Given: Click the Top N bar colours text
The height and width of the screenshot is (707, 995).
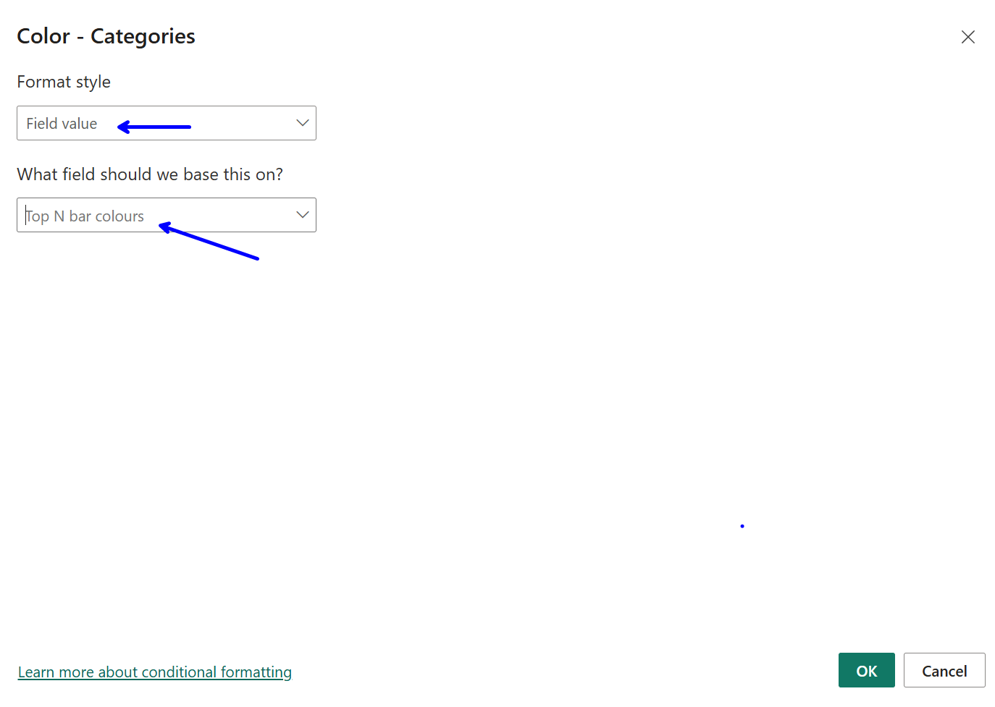Looking at the screenshot, I should 85,216.
